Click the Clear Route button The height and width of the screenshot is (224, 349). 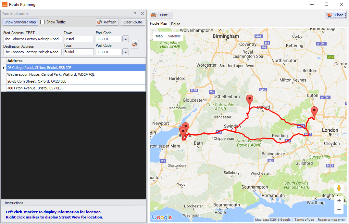tap(133, 22)
